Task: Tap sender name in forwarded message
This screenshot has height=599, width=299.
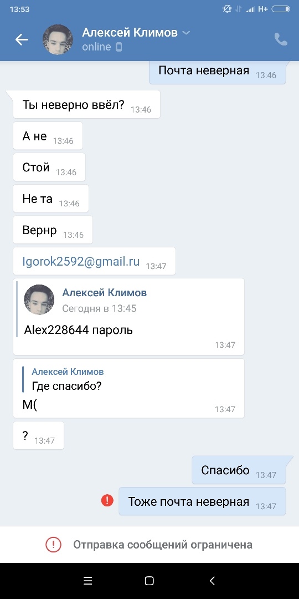Action: (x=105, y=293)
